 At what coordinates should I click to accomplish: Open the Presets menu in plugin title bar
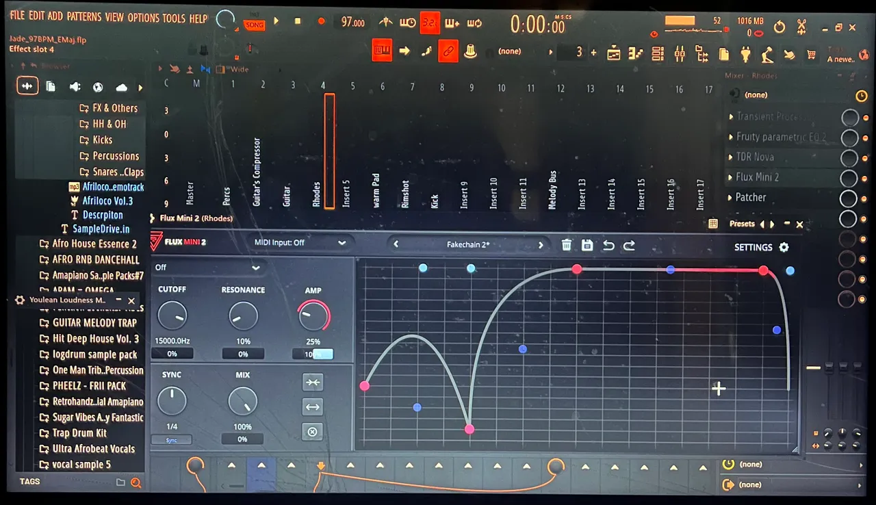click(x=742, y=224)
